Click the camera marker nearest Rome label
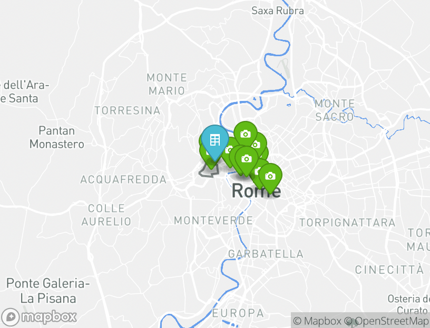This screenshot has height=328, width=430. (x=270, y=176)
